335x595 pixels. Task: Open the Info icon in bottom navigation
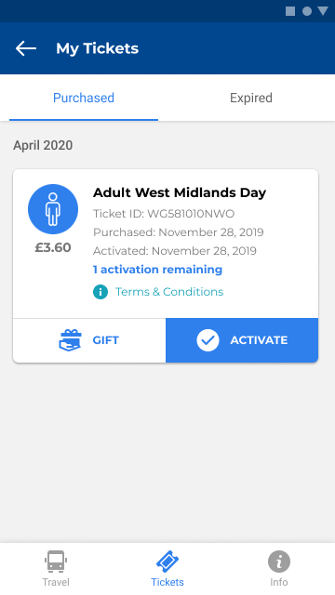pos(279,562)
